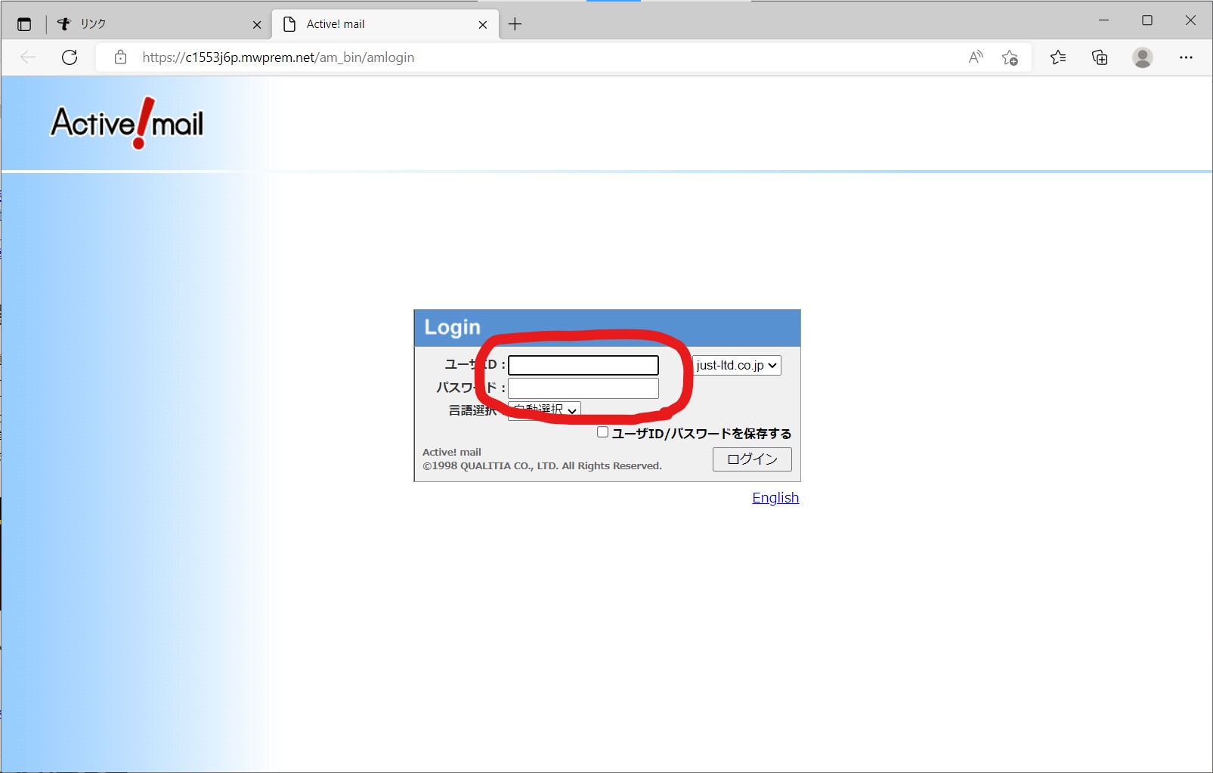Switch to the リンク tab

coord(159,24)
